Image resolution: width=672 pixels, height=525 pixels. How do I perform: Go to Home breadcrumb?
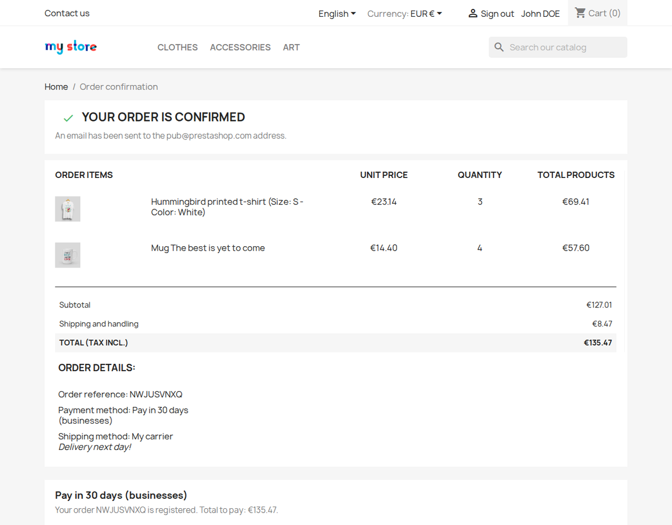coord(56,87)
